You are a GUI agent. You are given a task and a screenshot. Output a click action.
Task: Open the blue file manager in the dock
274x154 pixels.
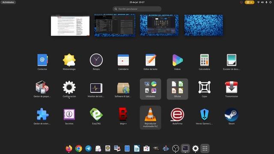pyautogui.click(x=127, y=148)
